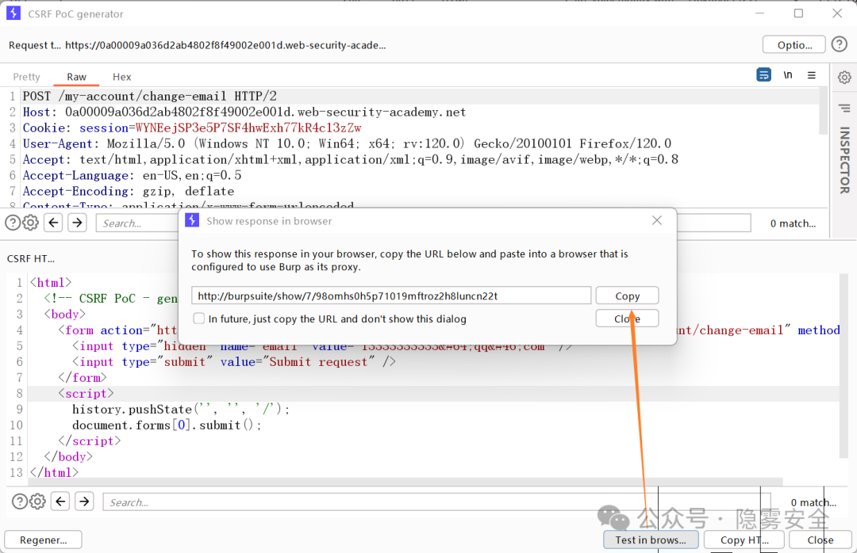Viewport: 857px width, 553px height.
Task: Open request search help icon
Action: 13,223
